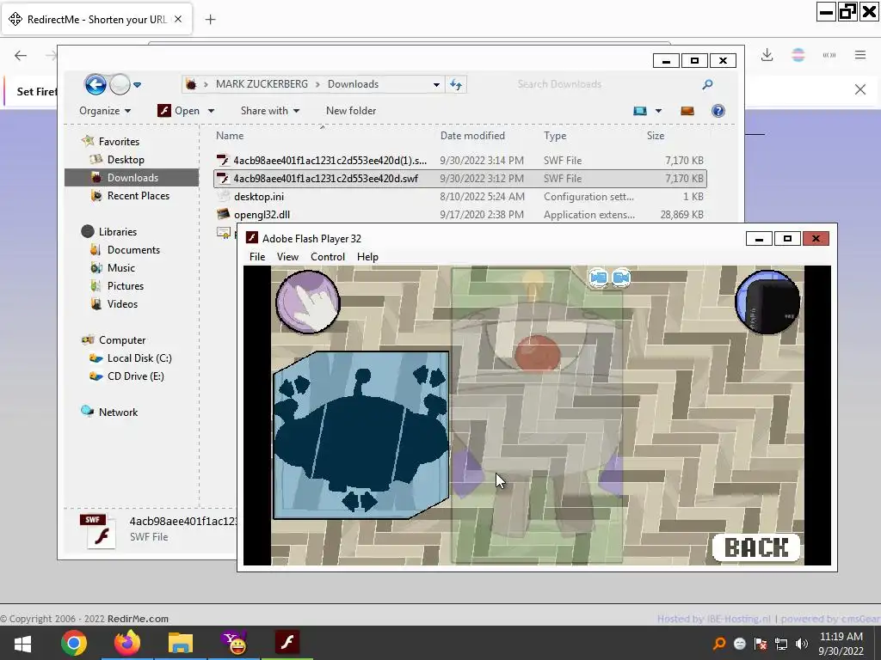This screenshot has height=660, width=881.
Task: Click Downloads in the address breadcrumb
Action: pos(353,84)
